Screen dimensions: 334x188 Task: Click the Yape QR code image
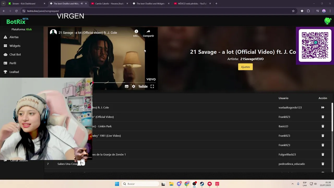315,45
